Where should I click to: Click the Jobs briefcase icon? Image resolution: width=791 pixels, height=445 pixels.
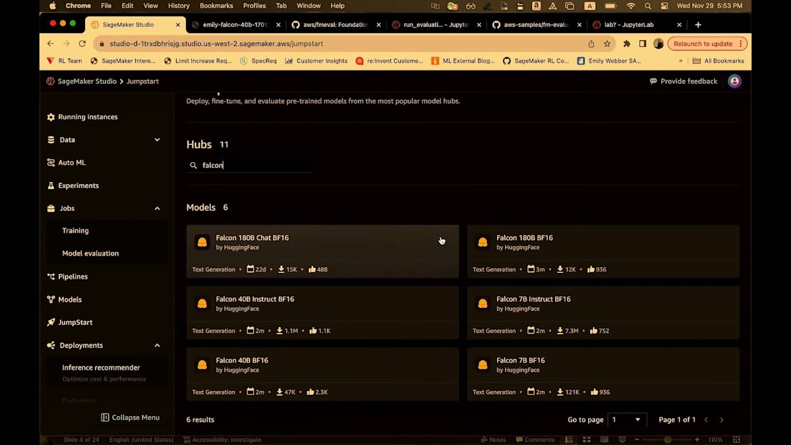pyautogui.click(x=51, y=208)
